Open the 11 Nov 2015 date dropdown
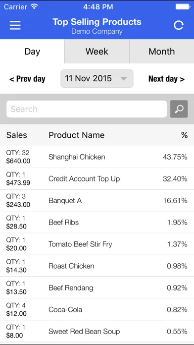The image size is (194, 345). (x=97, y=78)
